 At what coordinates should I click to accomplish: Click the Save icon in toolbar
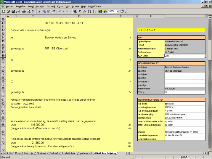click(13, 11)
